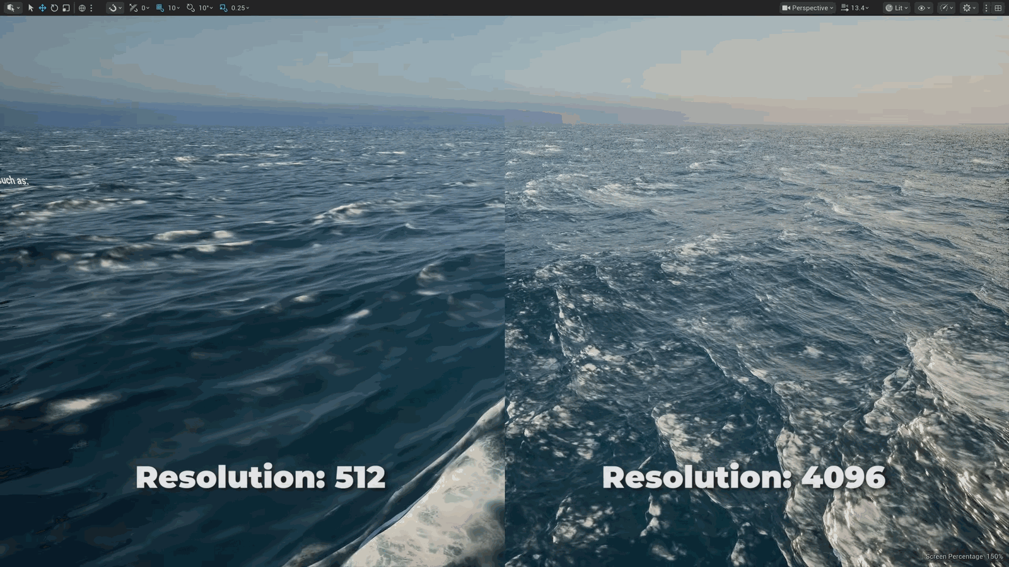Open the Lit view mode menu

(896, 8)
